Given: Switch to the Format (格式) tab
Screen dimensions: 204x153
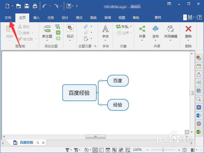Looking at the screenshot, I should tap(79, 18).
